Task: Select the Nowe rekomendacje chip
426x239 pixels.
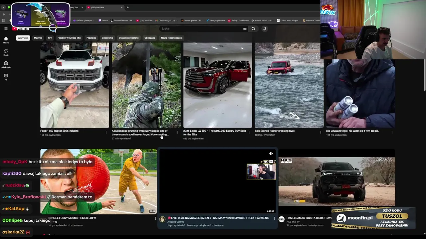Action: pyautogui.click(x=172, y=38)
